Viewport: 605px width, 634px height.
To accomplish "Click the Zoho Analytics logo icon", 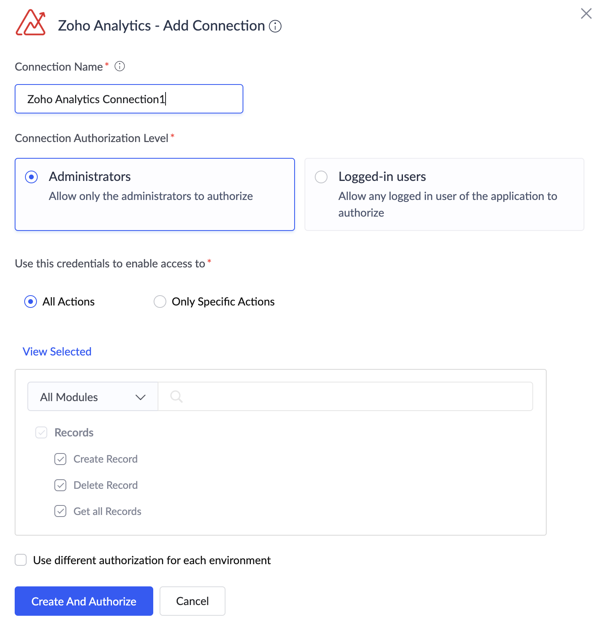I will point(31,23).
